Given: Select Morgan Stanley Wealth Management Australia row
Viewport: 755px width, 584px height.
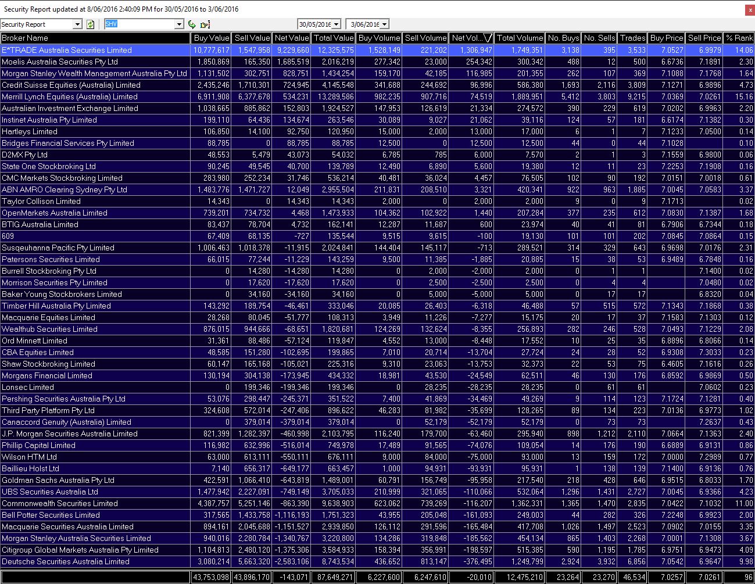Looking at the screenshot, I should (x=377, y=73).
